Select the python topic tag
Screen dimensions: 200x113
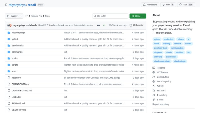157,39
